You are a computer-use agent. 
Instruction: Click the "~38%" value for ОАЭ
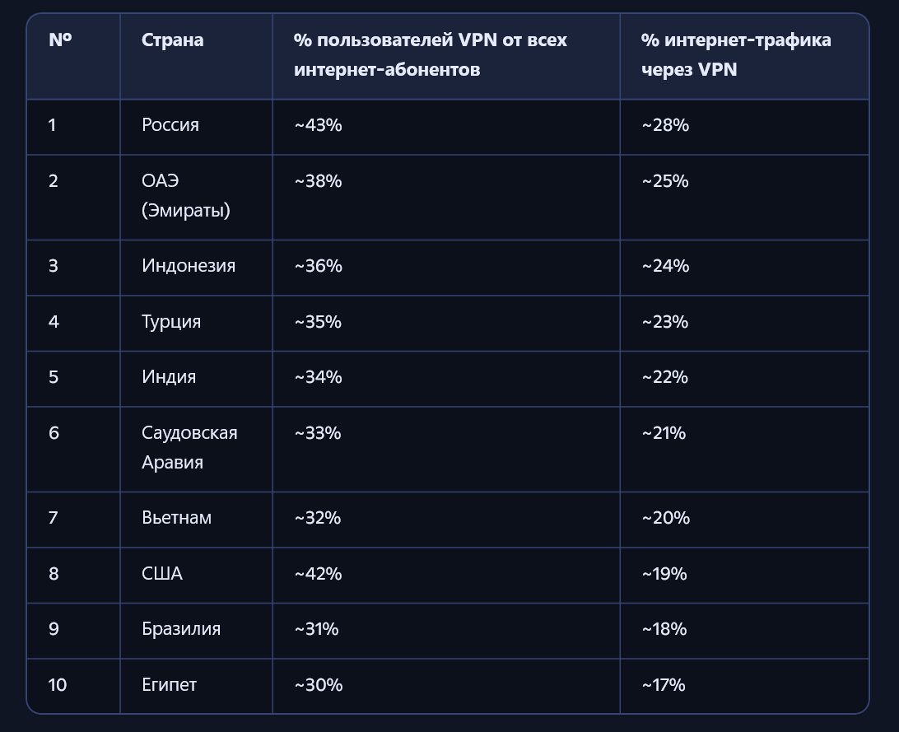pyautogui.click(x=318, y=181)
